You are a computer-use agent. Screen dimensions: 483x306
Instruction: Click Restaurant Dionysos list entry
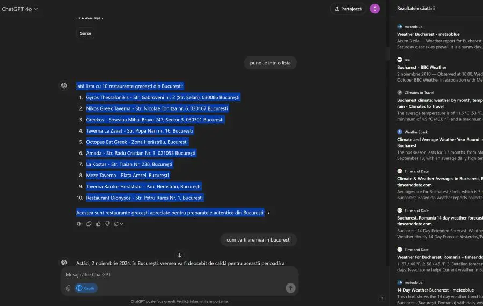(144, 198)
